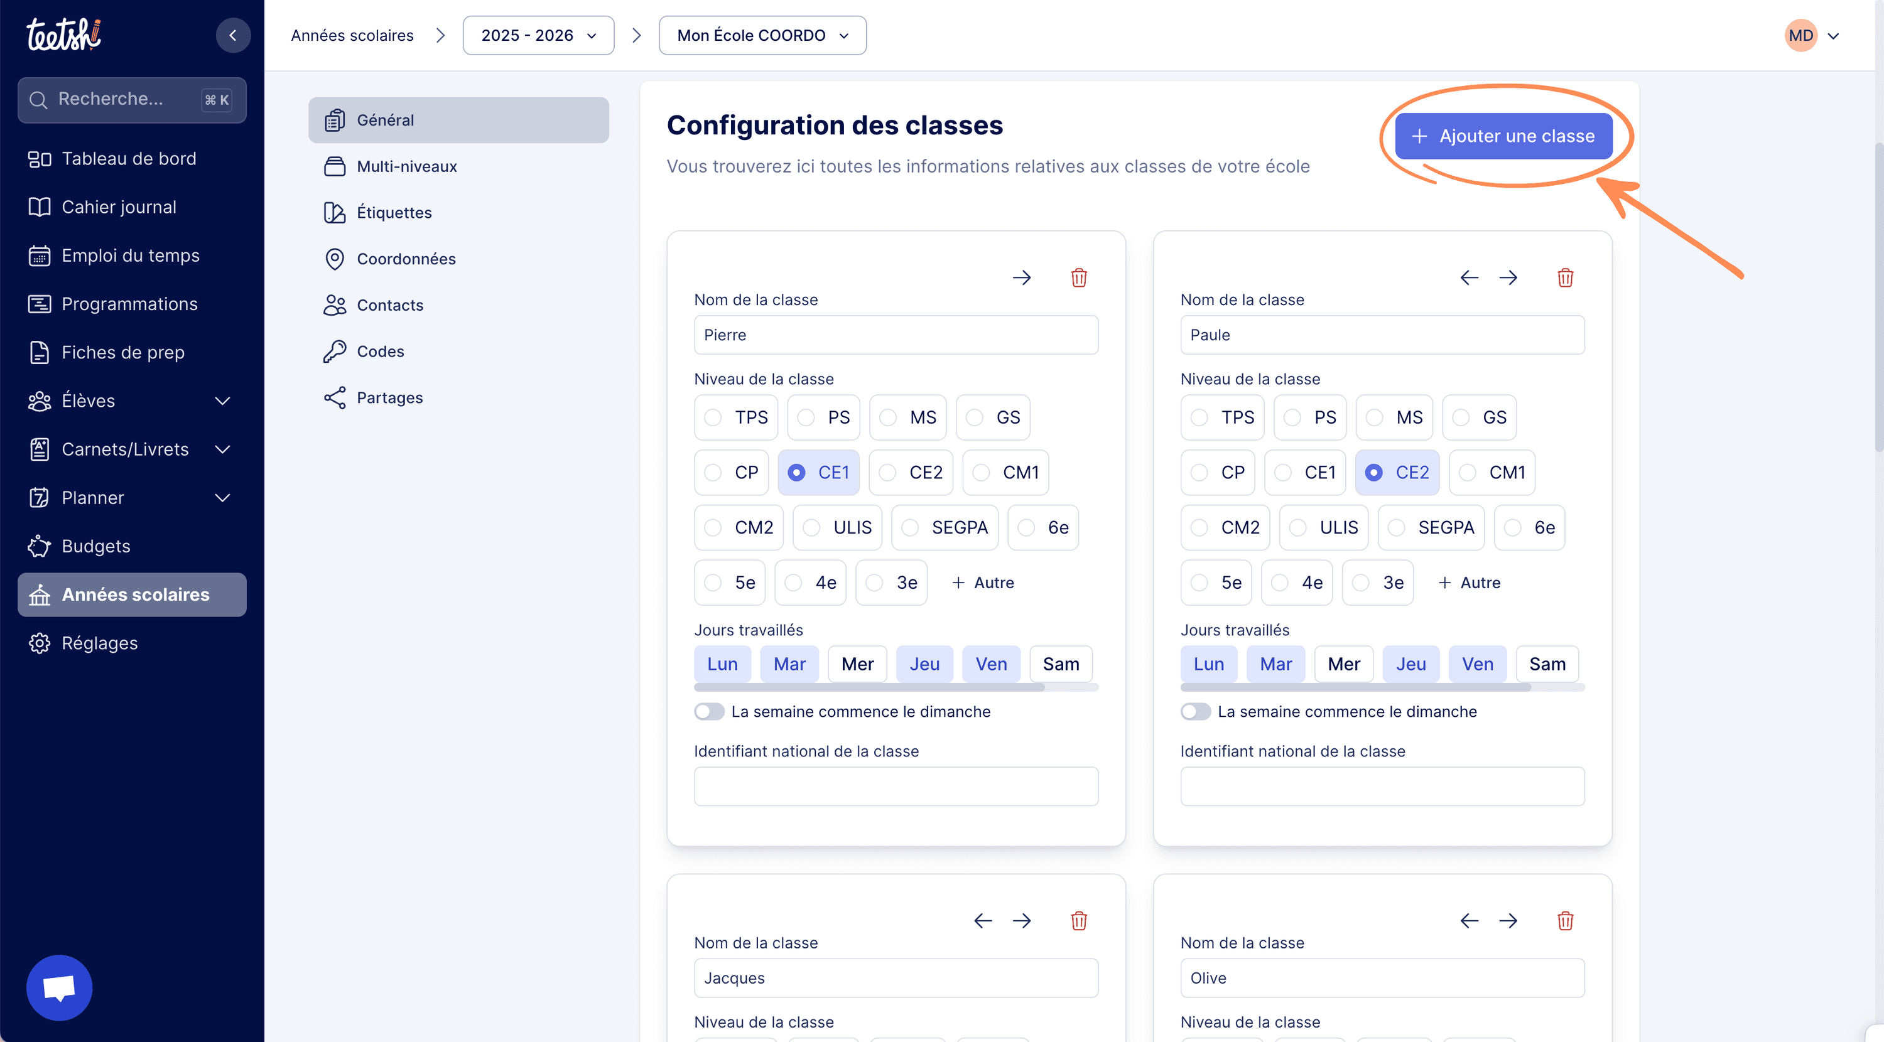This screenshot has height=1042, width=1884.
Task: Select SEGPA level for the Pierre class
Action: [945, 527]
